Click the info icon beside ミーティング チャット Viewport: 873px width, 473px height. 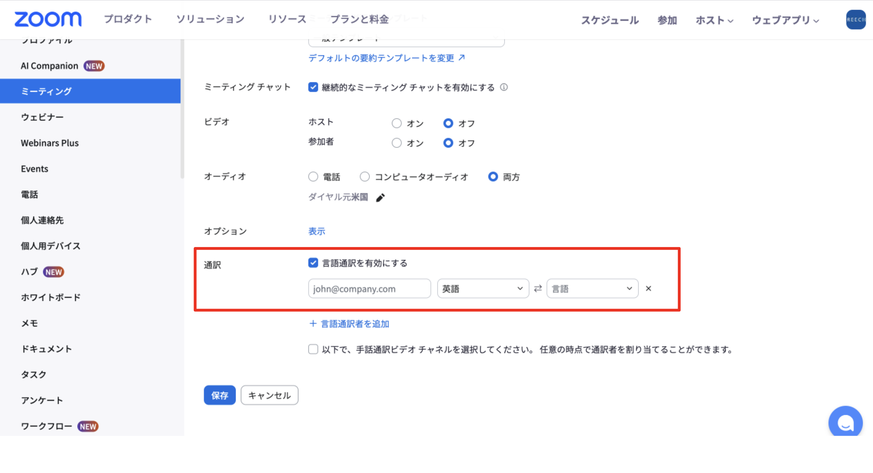click(x=504, y=87)
